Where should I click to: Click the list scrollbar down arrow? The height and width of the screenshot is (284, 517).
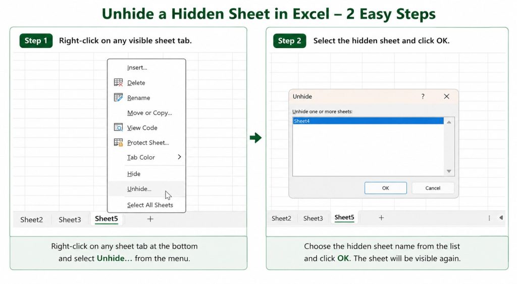tap(449, 171)
